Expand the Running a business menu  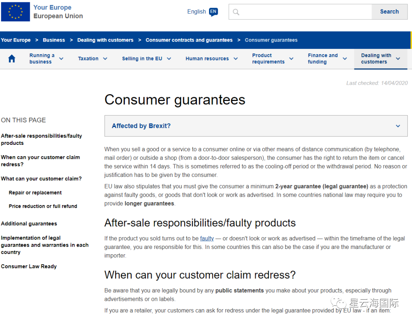pos(46,59)
